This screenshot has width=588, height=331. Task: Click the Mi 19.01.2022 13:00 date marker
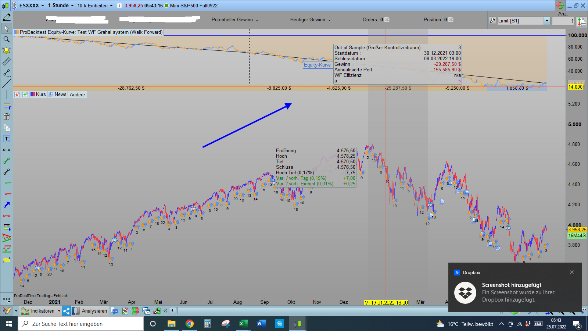[x=386, y=303]
